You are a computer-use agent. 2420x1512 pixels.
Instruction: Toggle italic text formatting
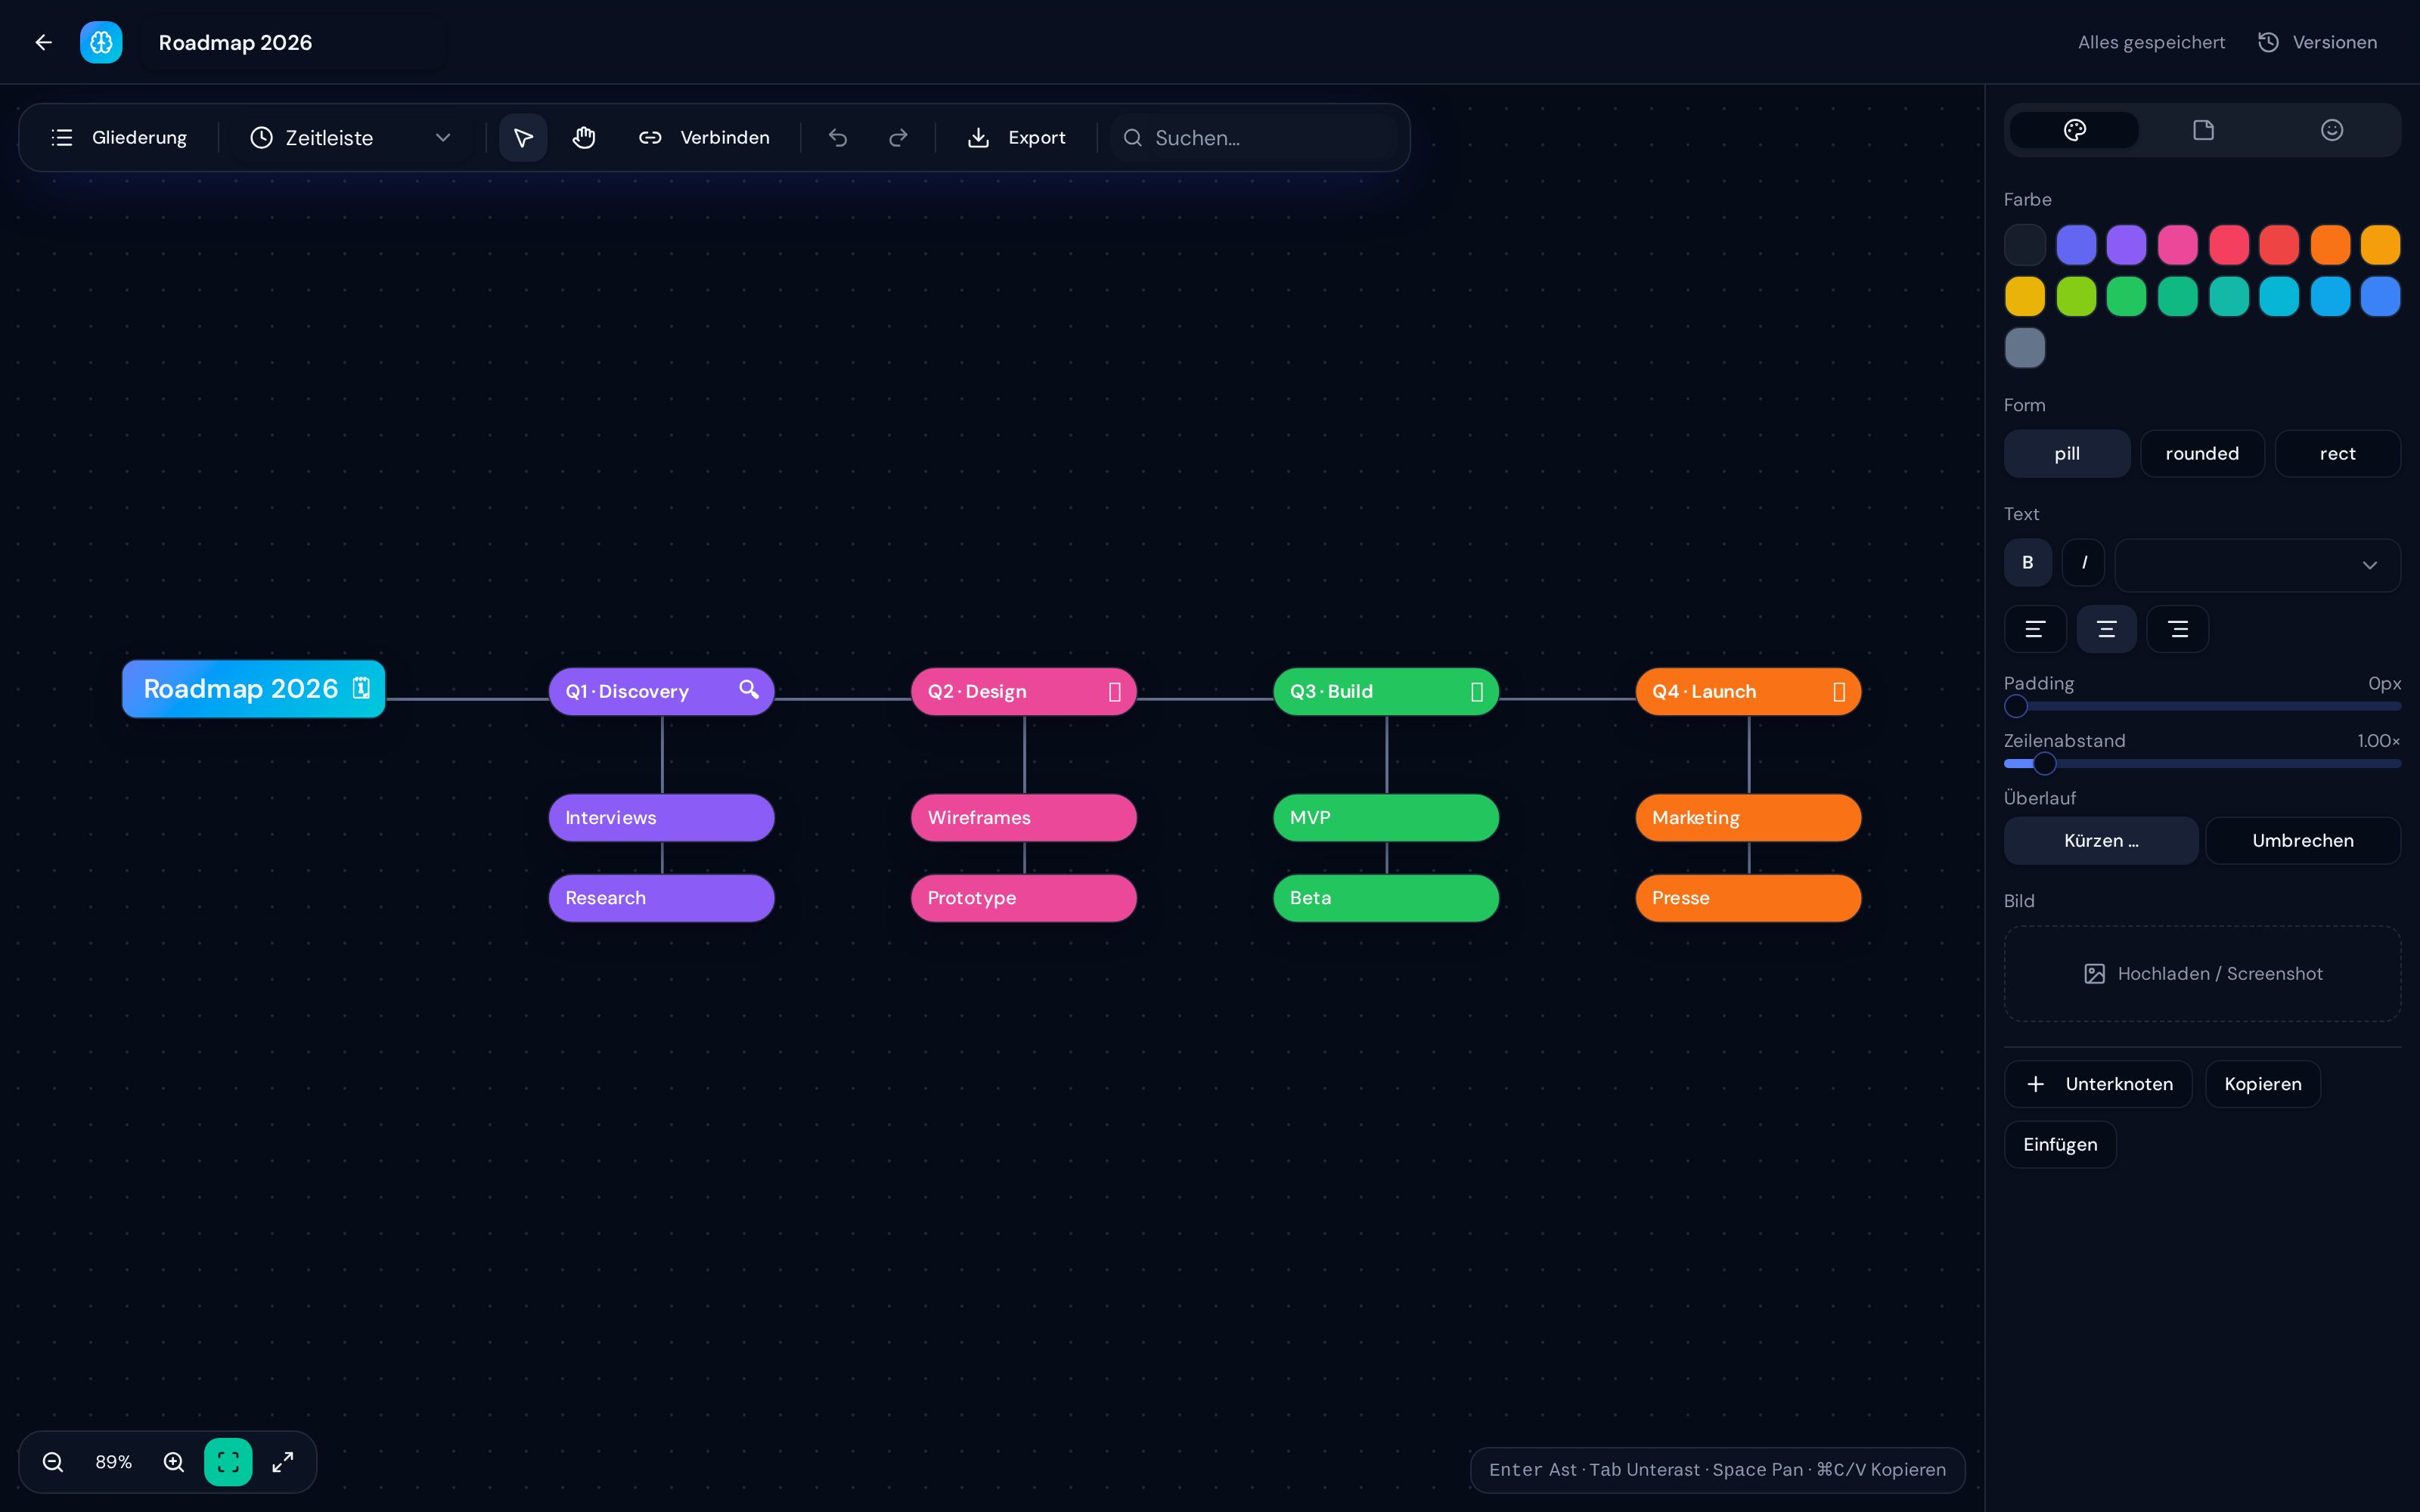pyautogui.click(x=2084, y=563)
